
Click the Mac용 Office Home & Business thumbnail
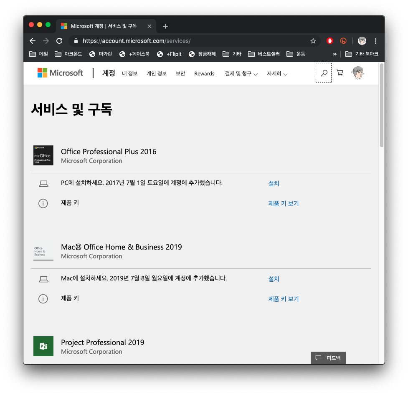tap(43, 251)
